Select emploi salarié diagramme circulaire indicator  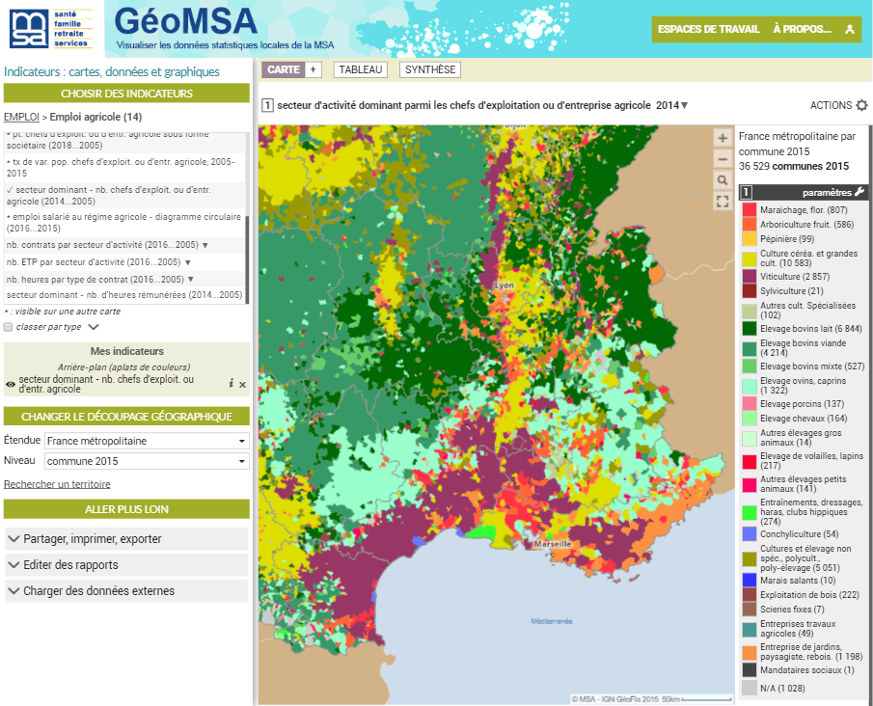124,222
